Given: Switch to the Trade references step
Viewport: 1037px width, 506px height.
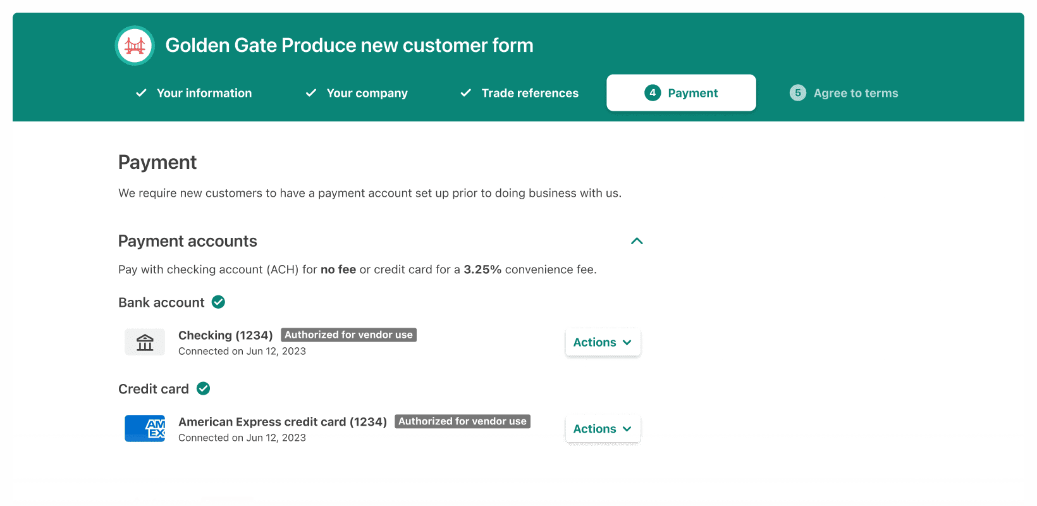Looking at the screenshot, I should [529, 93].
